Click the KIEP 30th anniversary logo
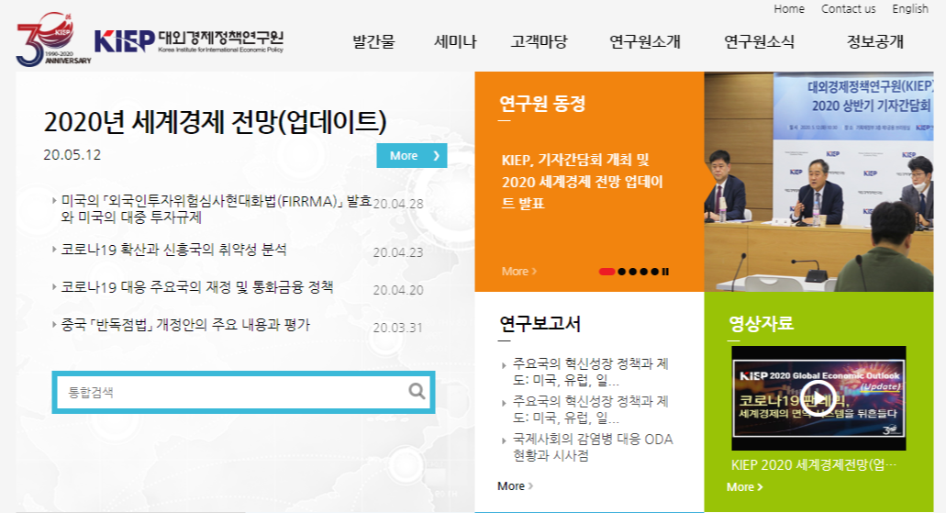Image resolution: width=946 pixels, height=513 pixels. (x=53, y=39)
